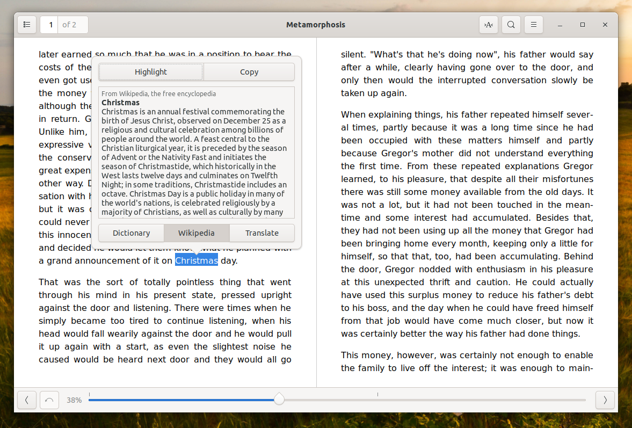Viewport: 632px width, 428px height.
Task: Open the application menu options
Action: [x=533, y=24]
